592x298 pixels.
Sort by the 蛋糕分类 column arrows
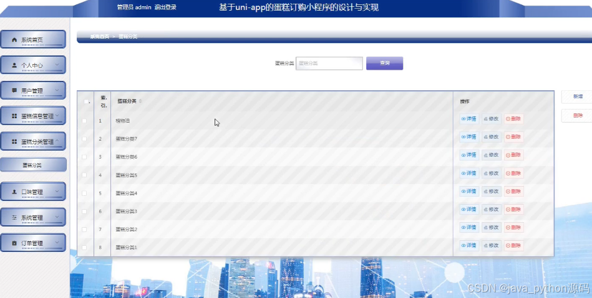coord(140,101)
